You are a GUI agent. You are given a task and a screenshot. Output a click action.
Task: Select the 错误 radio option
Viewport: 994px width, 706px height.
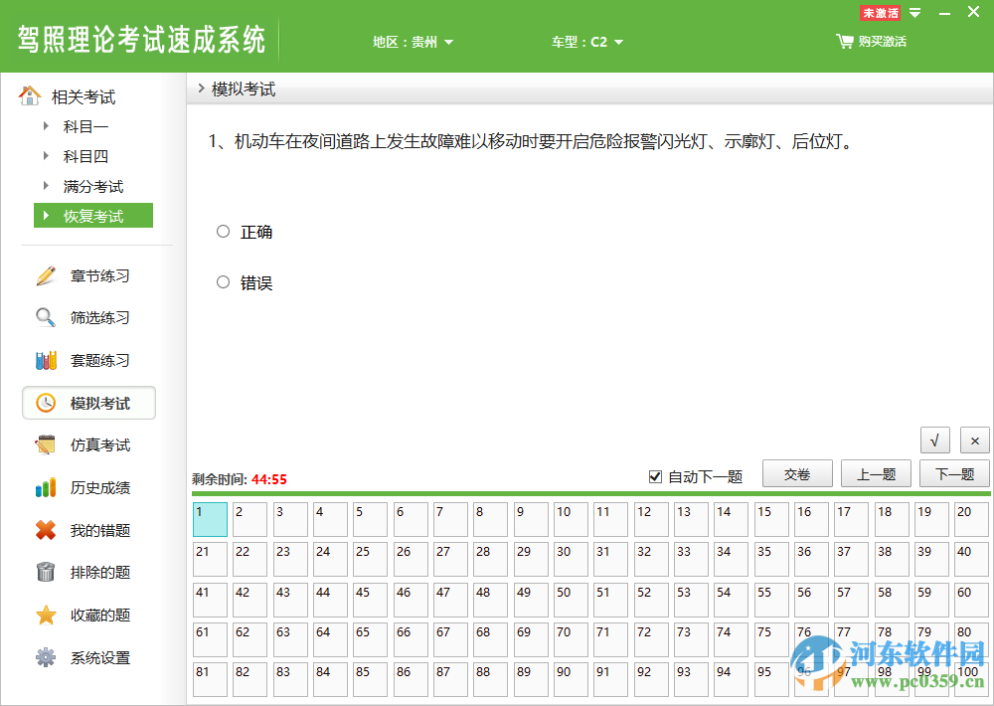pos(223,282)
